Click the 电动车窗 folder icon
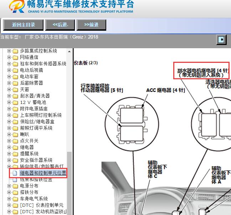The height and width of the screenshot is (215, 231). [15, 76]
